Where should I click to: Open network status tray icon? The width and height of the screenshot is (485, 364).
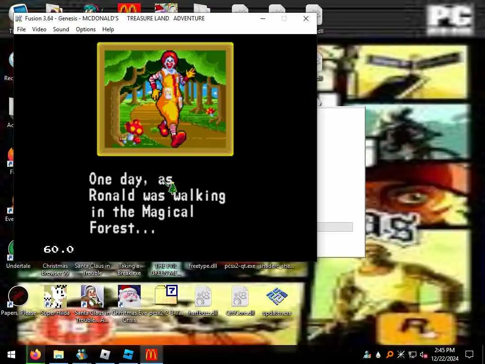click(x=413, y=355)
